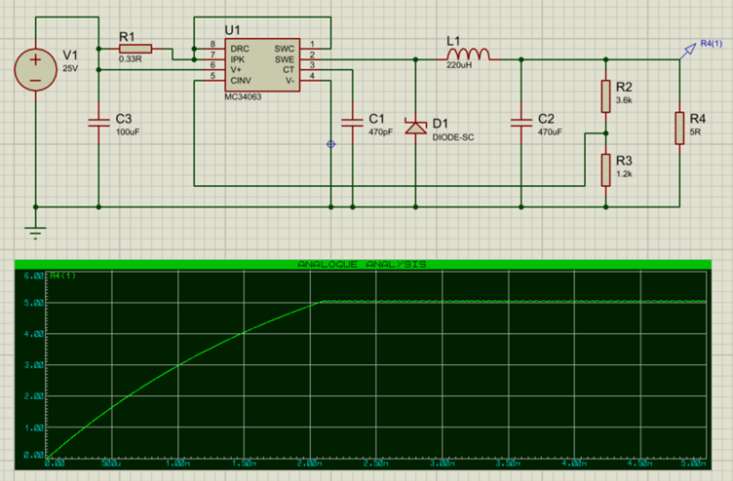This screenshot has width=733, height=481.
Task: Click the DRC pin label on U1
Action: (240, 49)
